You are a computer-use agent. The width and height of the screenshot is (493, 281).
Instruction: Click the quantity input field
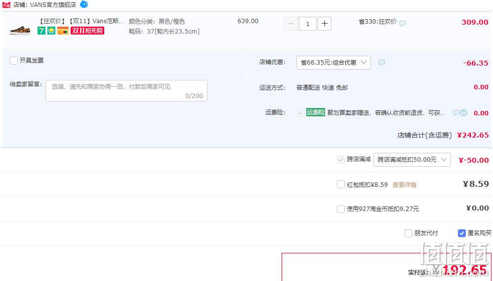[307, 24]
